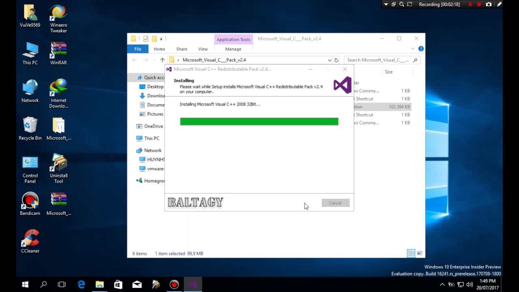
Task: Open Downloads in the navigation pane
Action: pyautogui.click(x=152, y=96)
